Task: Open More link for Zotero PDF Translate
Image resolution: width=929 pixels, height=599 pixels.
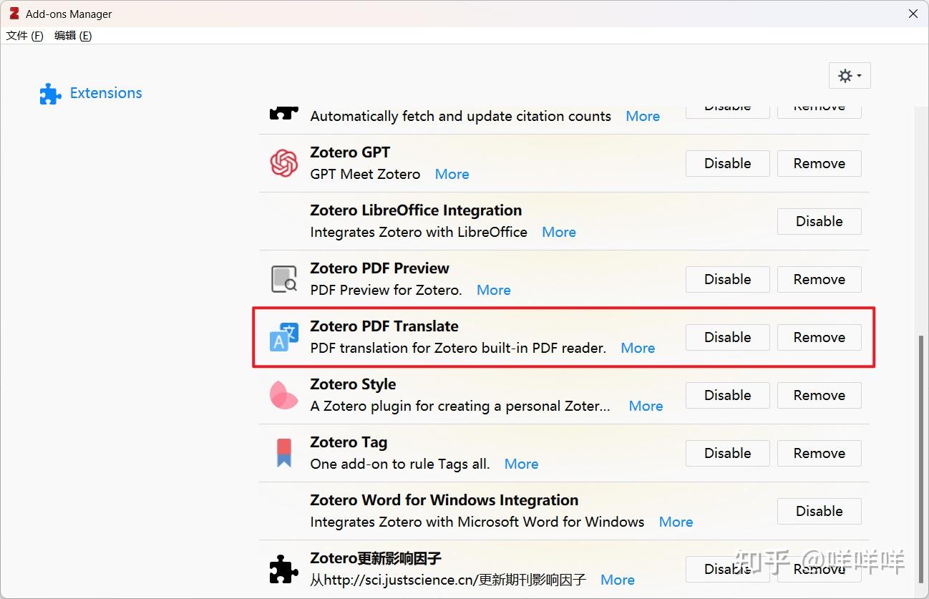Action: (638, 348)
